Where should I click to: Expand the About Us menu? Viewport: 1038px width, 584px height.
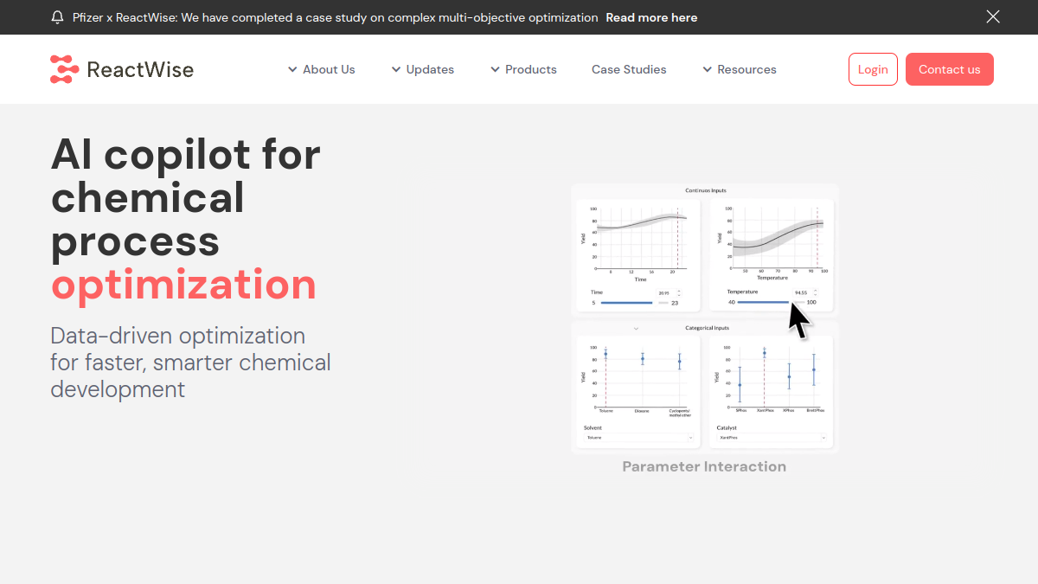click(x=322, y=69)
